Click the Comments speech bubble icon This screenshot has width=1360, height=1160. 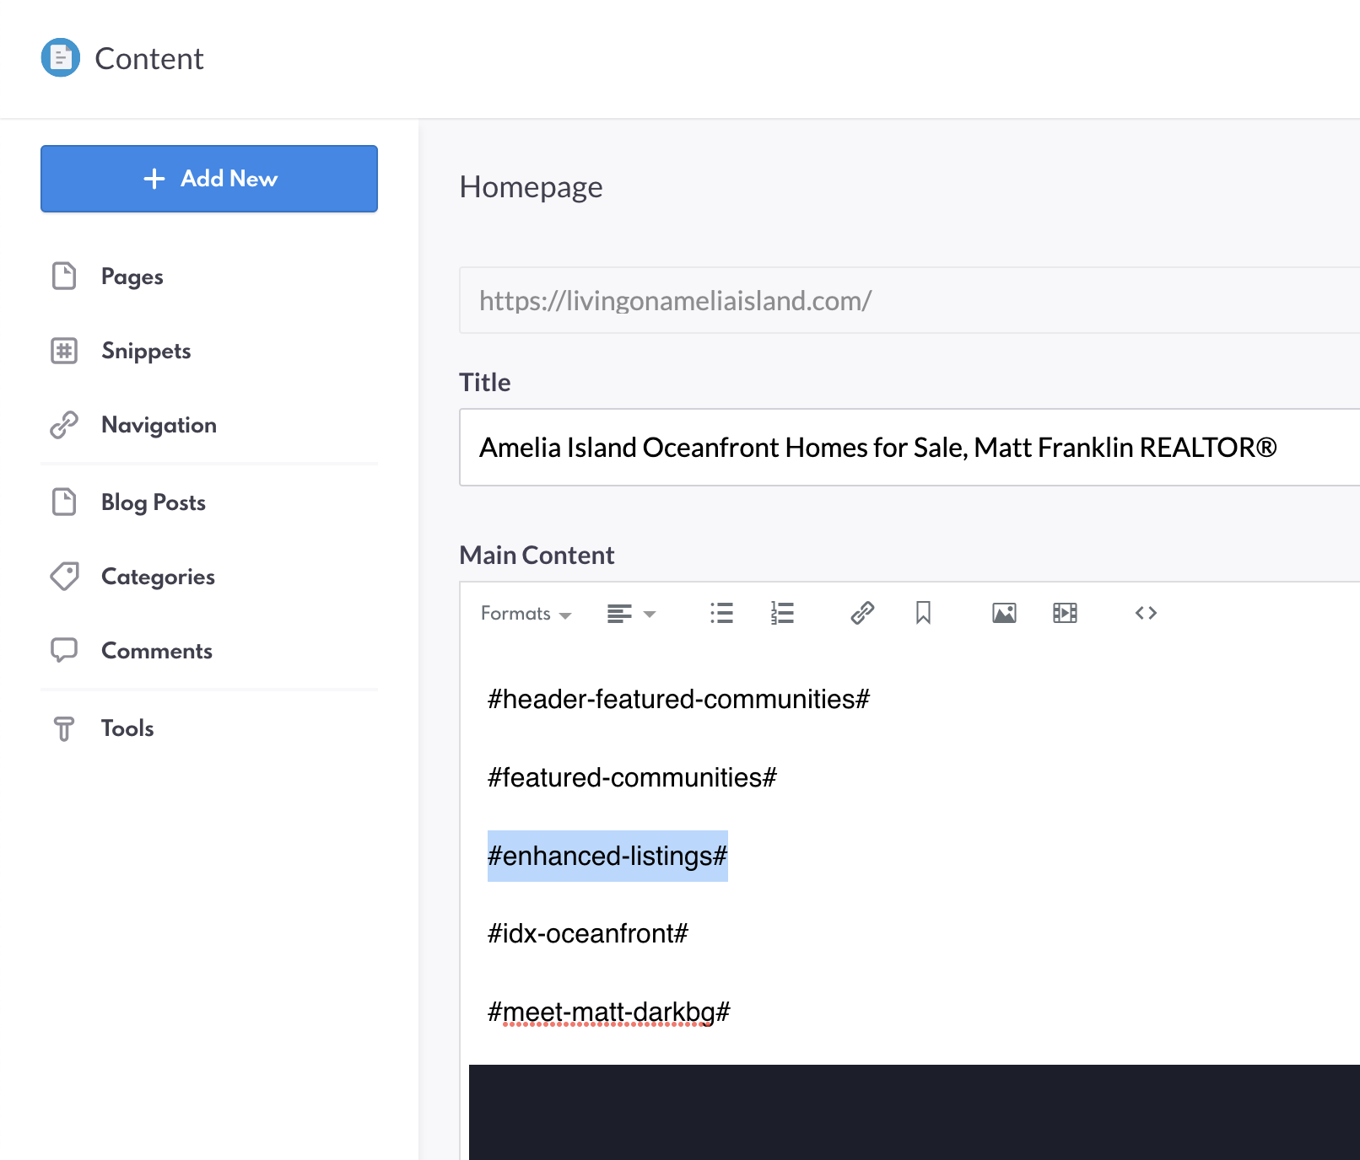[64, 650]
